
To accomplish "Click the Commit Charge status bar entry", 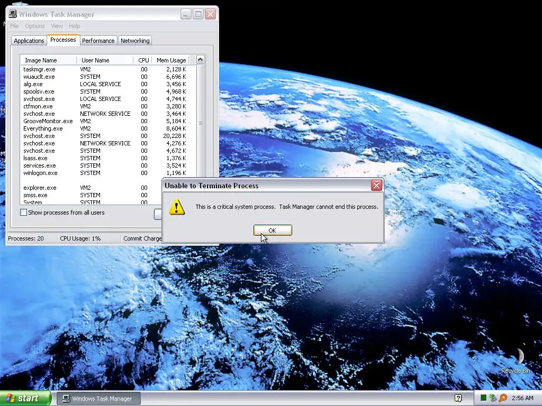I will 142,238.
